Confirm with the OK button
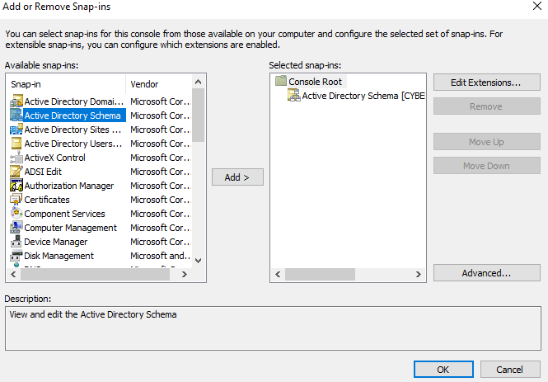 pos(443,370)
